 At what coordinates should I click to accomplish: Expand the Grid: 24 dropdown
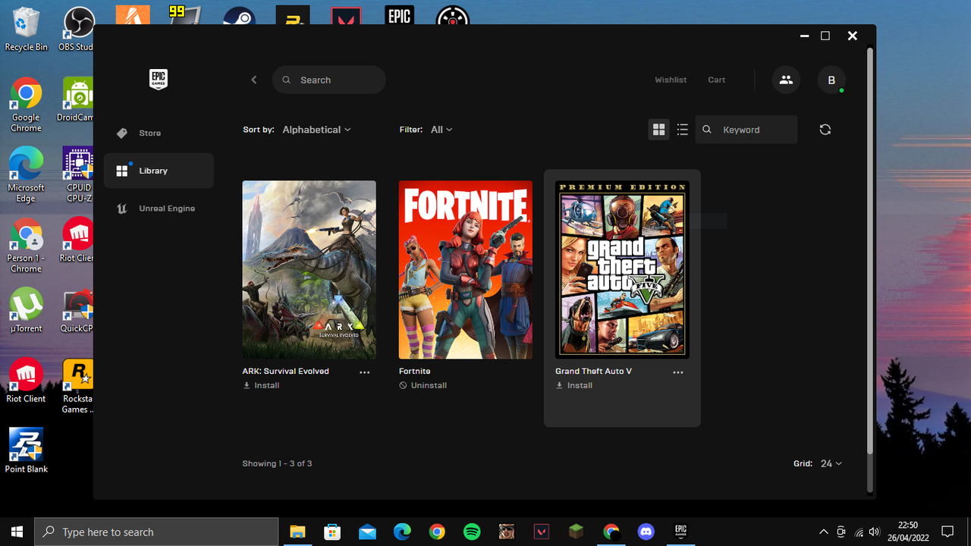point(831,463)
